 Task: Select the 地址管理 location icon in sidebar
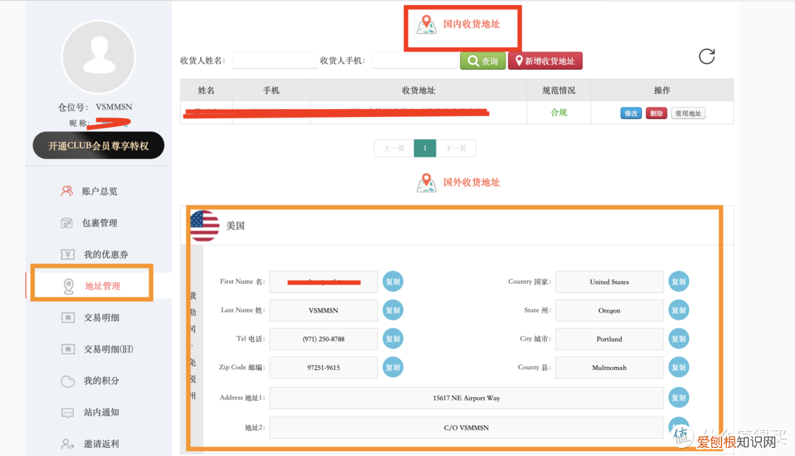tap(68, 285)
